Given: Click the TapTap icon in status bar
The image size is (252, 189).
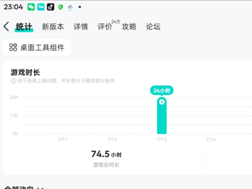Looking at the screenshot, I should click(41, 7).
